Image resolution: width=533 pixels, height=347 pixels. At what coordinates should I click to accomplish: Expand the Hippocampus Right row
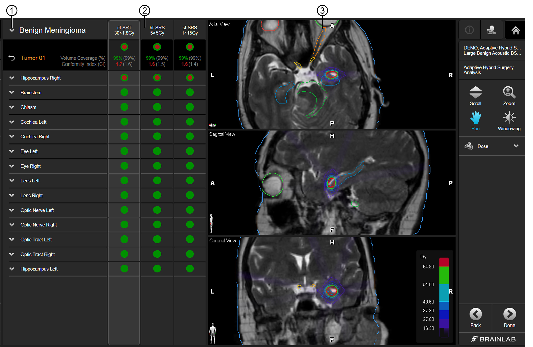12,78
